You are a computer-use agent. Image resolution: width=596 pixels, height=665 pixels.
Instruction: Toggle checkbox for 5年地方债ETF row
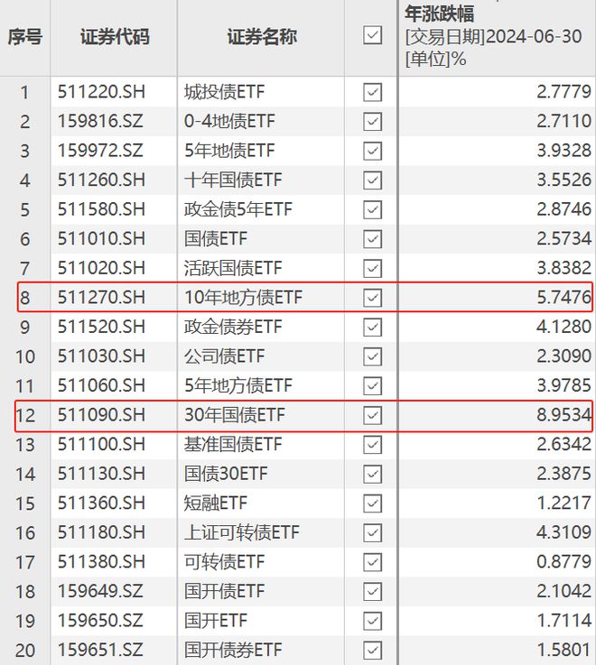372,385
